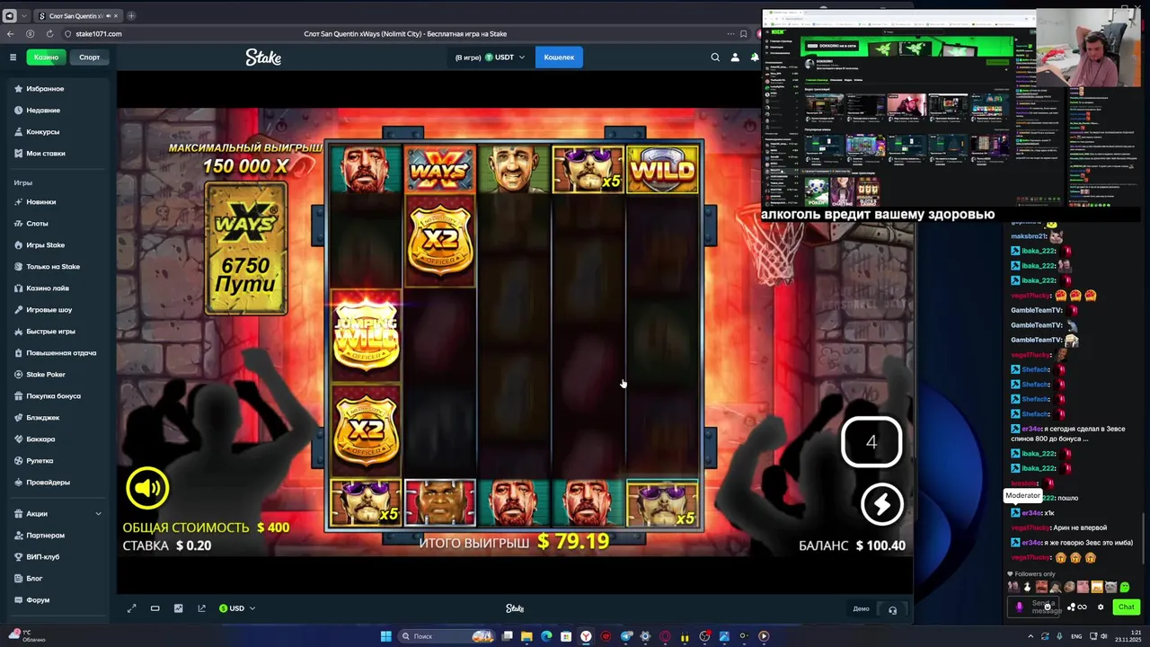Image resolution: width=1150 pixels, height=647 pixels.
Task: Click the taskbar Поиск search box
Action: [447, 636]
